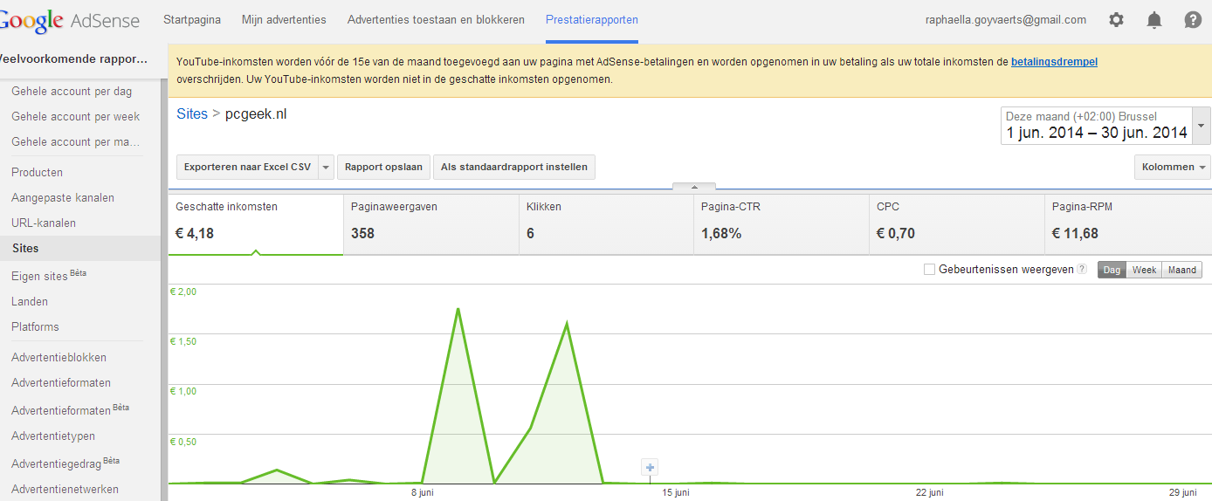Screen dimensions: 1212x501
Task: Open the Advertentieformaten report without Bèta label
Action: [61, 382]
